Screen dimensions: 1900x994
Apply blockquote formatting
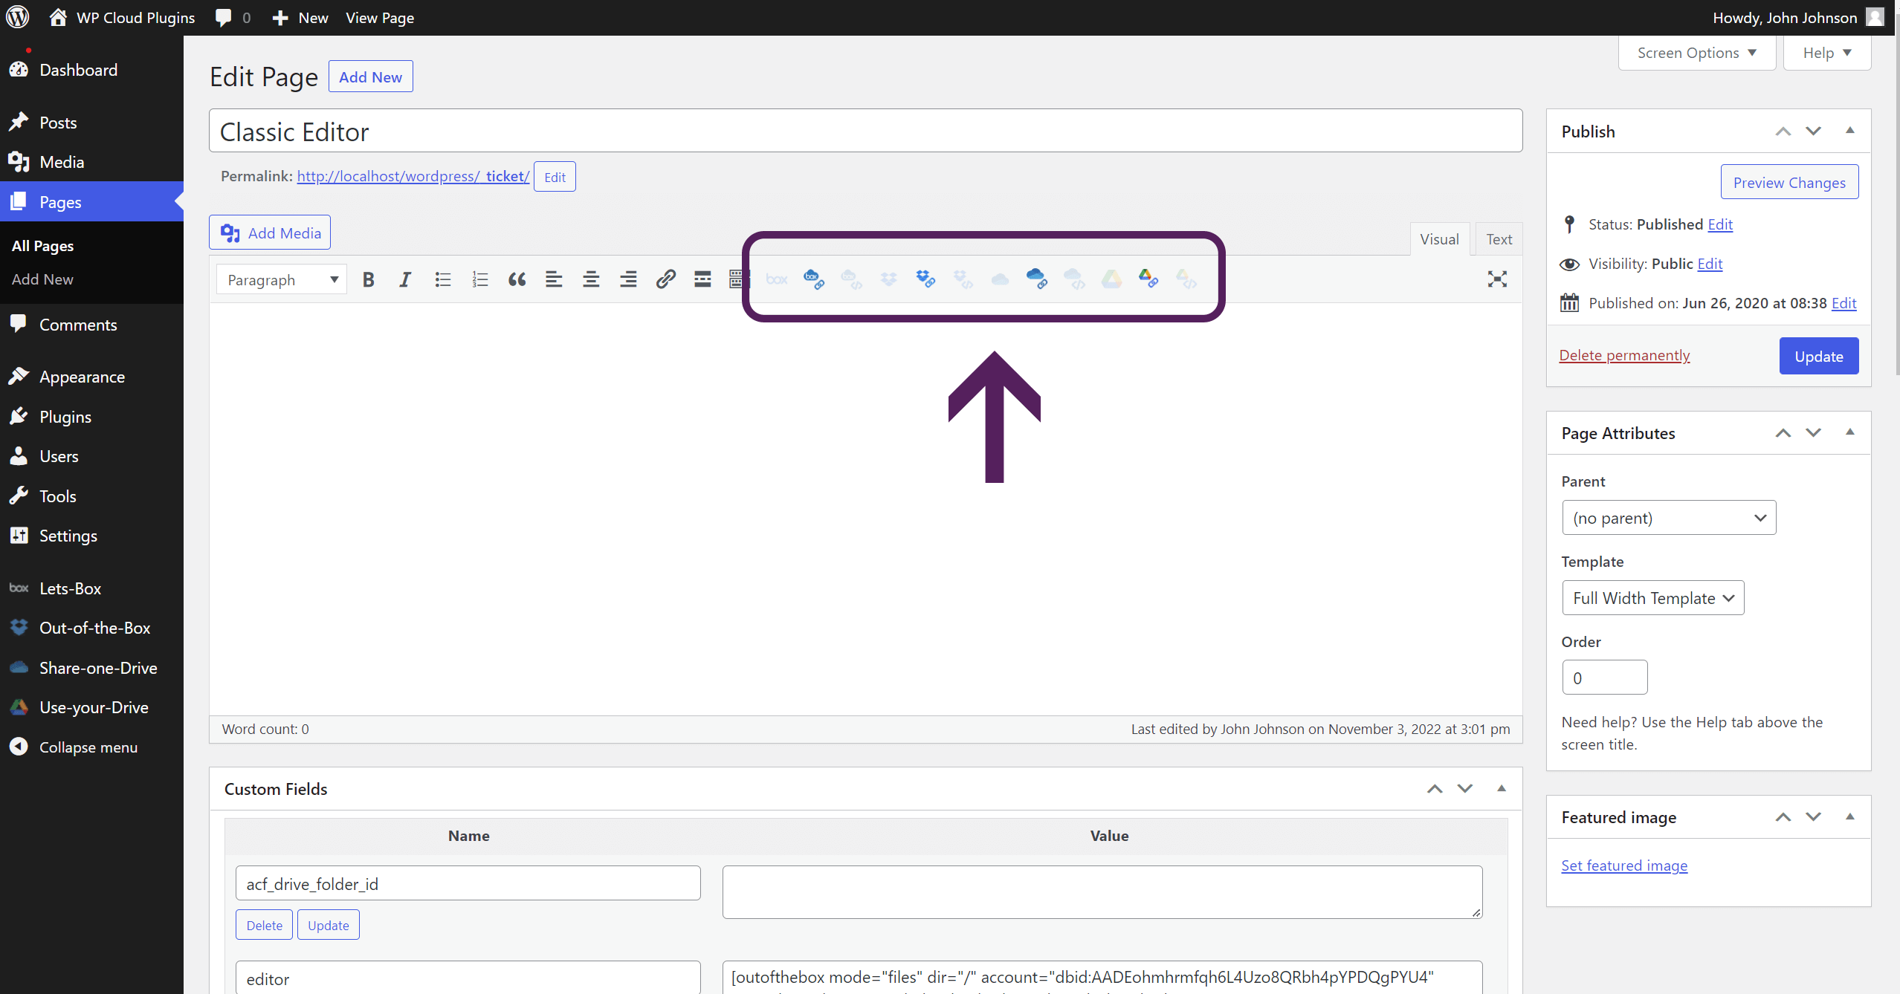pos(517,280)
